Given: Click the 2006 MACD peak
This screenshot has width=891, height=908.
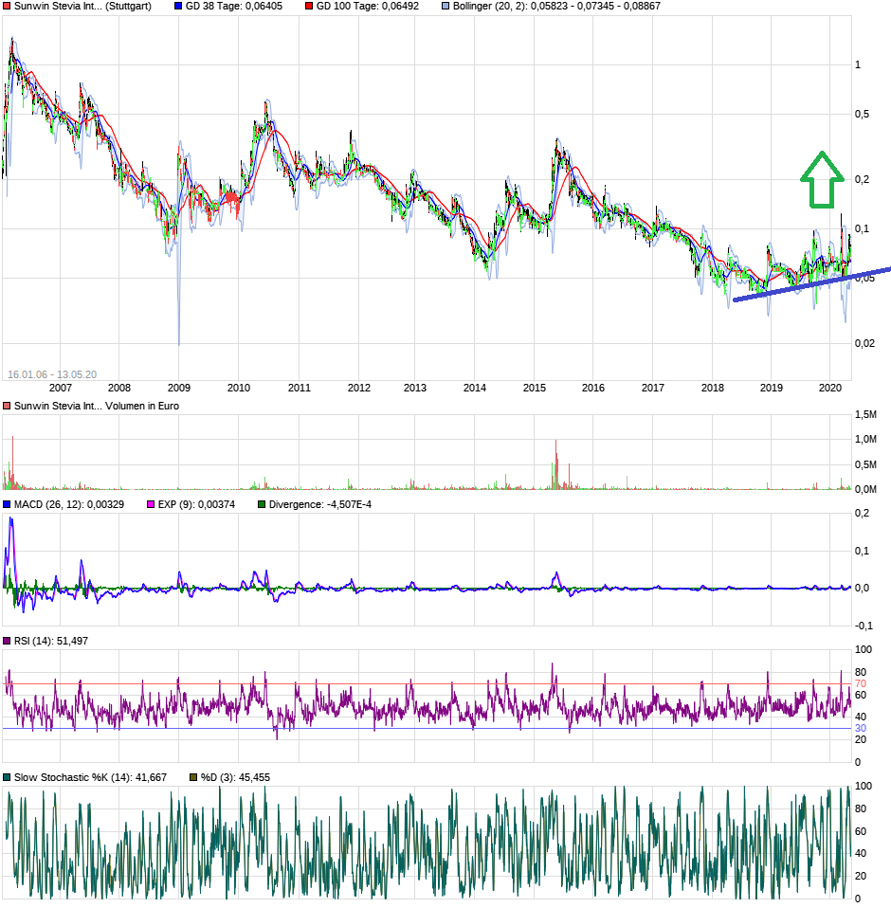Looking at the screenshot, I should coord(11,523).
